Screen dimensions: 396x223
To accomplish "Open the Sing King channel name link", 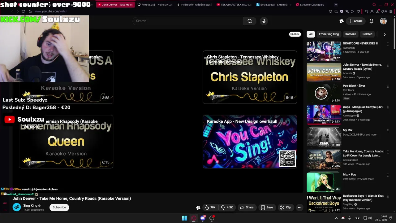I will (x=30, y=206).
